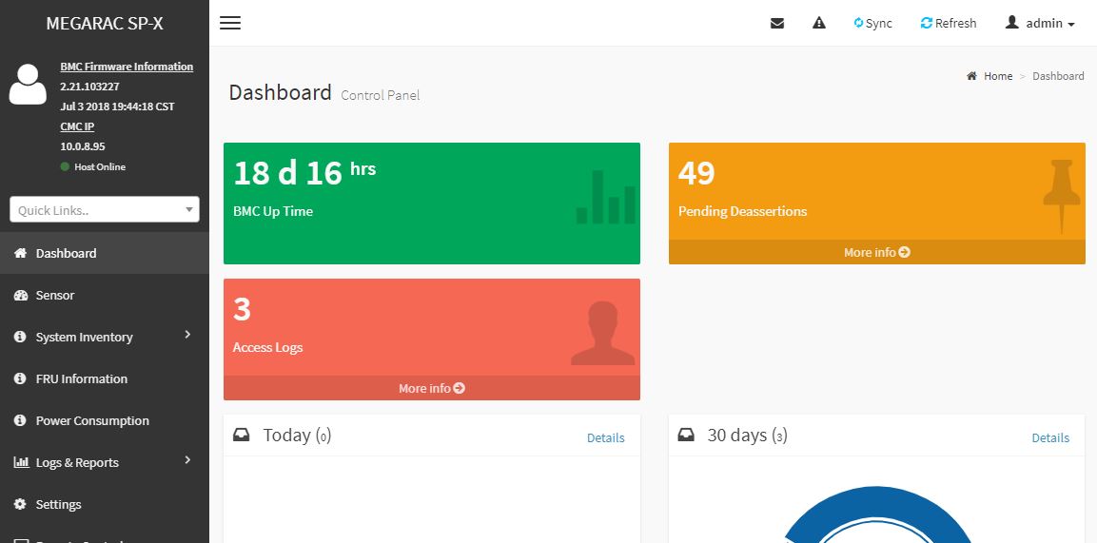
Task: Open the messages envelope icon
Action: click(777, 23)
